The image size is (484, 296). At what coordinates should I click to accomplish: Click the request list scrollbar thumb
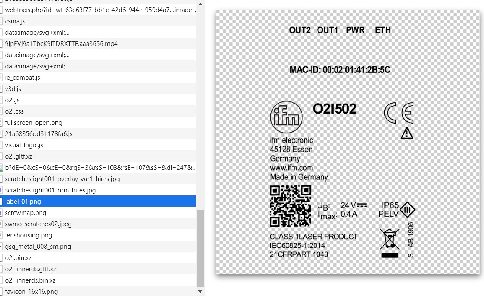click(x=200, y=248)
